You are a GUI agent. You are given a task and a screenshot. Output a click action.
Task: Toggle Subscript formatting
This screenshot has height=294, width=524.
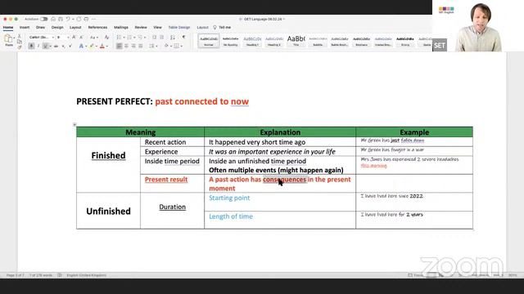(x=63, y=46)
